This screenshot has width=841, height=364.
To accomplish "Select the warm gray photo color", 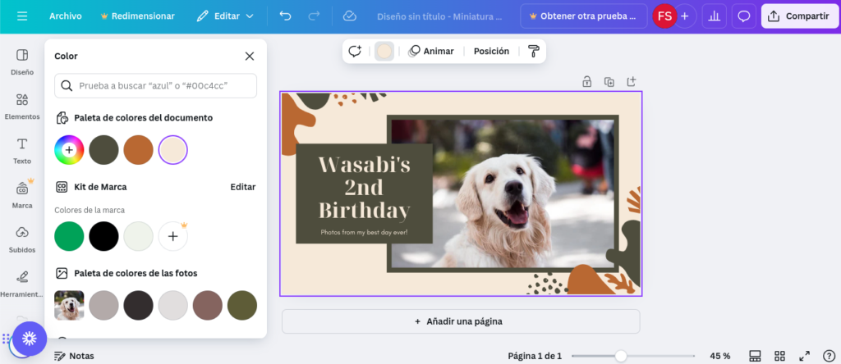I will tap(103, 305).
